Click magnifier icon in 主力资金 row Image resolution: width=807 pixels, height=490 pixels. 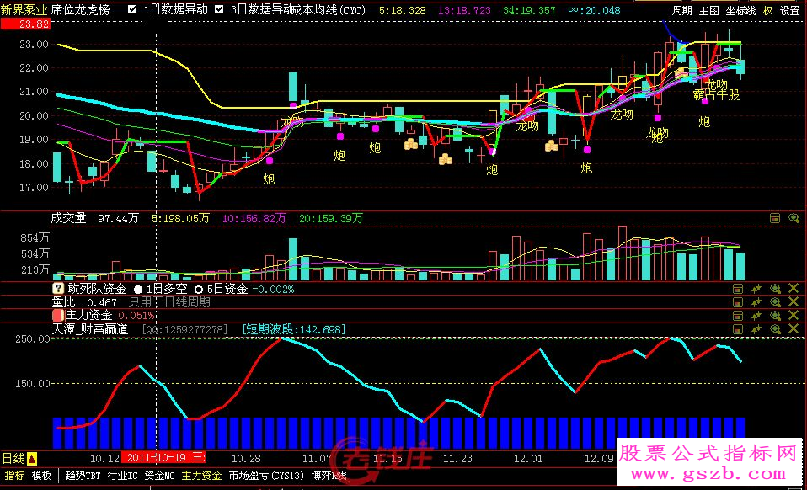point(775,316)
